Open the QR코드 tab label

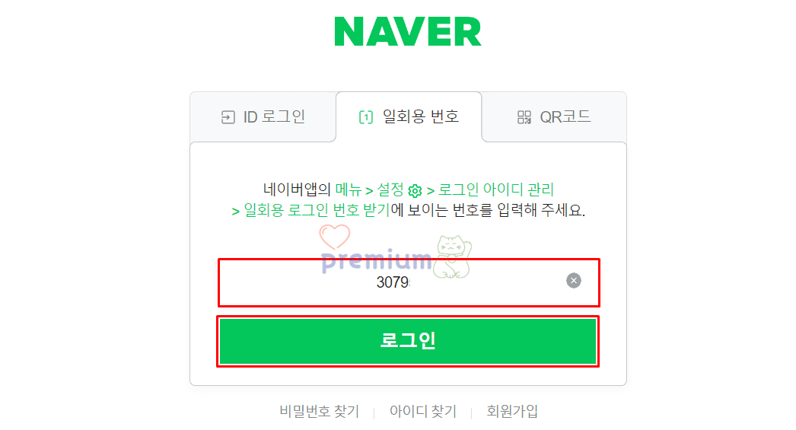click(565, 116)
